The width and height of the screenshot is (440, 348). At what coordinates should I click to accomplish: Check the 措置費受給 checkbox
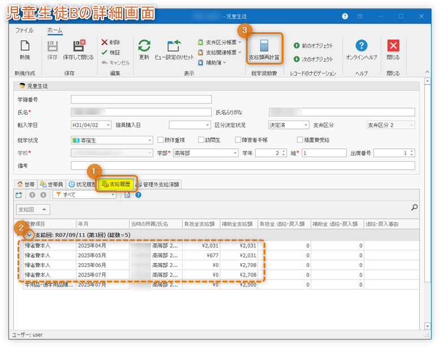[300, 140]
